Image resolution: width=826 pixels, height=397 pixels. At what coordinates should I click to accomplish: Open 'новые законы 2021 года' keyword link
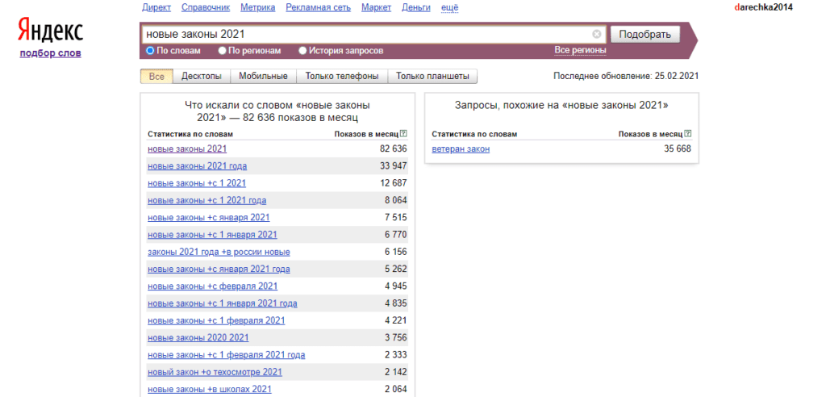coord(197,166)
